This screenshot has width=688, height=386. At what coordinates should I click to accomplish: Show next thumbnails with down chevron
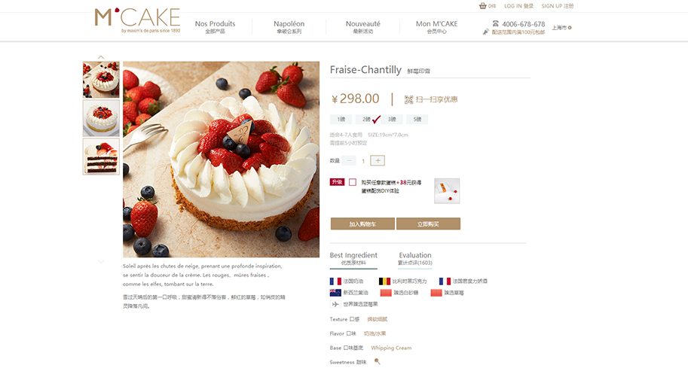(x=101, y=262)
